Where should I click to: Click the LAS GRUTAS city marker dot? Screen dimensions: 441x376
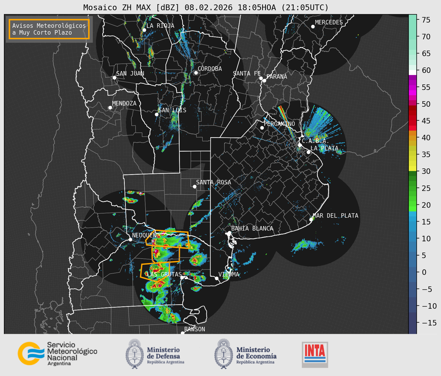click(182, 277)
